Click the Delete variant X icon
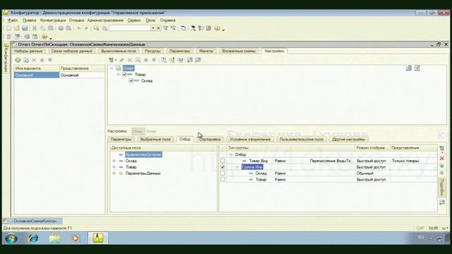Screen dimensions: 452x254 34,60
